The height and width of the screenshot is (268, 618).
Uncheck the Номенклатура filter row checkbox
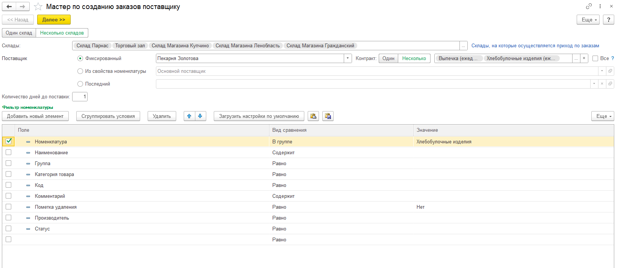(x=9, y=142)
